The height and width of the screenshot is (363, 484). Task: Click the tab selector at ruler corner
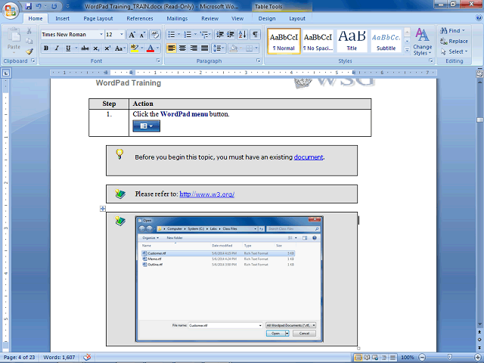point(6,73)
